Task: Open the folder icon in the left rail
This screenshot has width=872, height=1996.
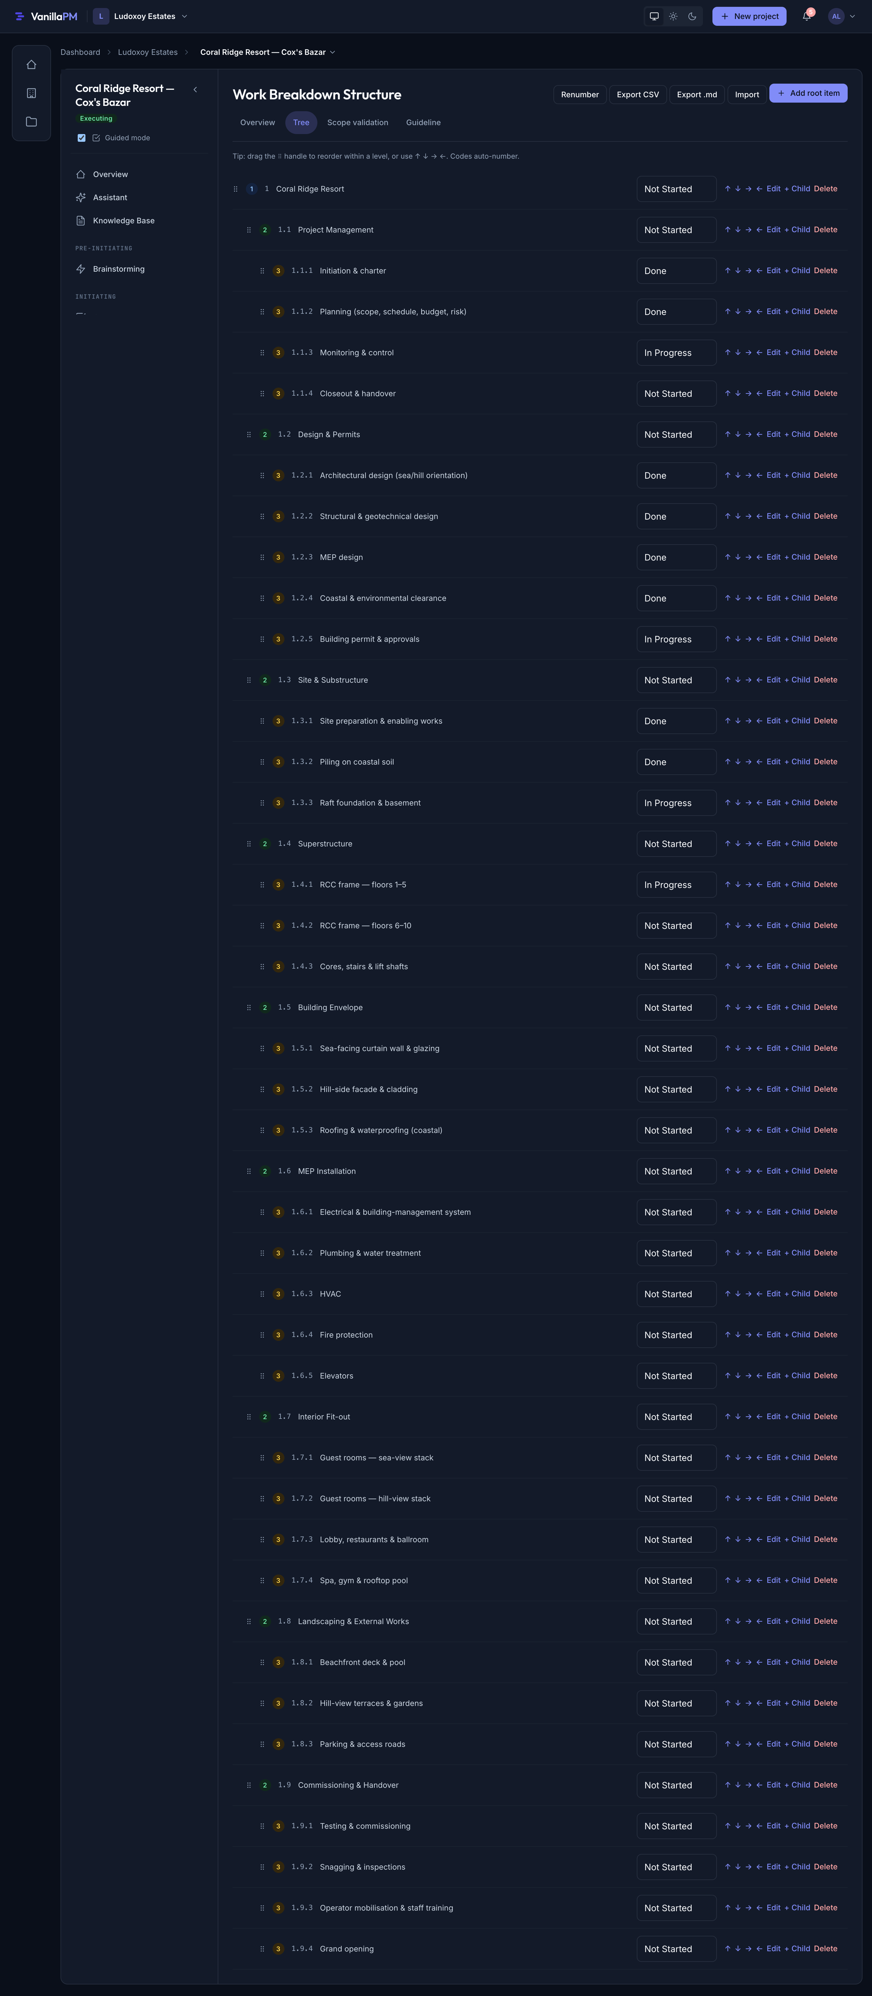Action: [31, 122]
